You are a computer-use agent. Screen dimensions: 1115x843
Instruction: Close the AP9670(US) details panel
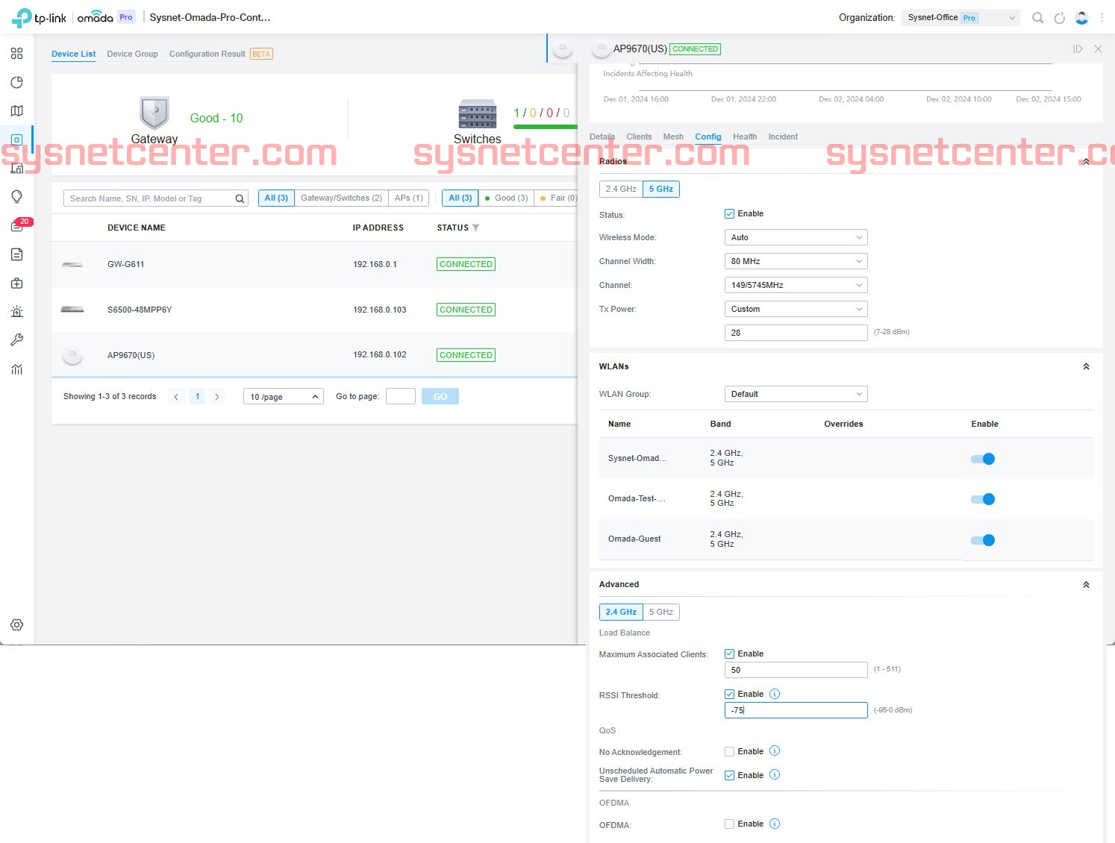point(1098,49)
